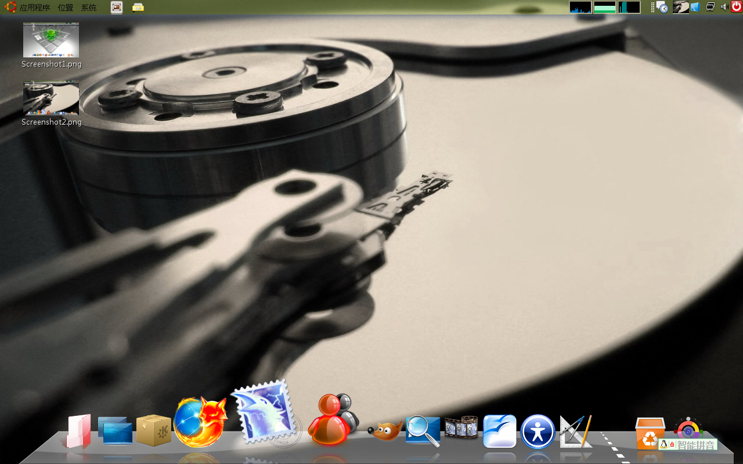Launch GIMP from the dock
Image resolution: width=743 pixels, height=464 pixels.
pyautogui.click(x=385, y=430)
